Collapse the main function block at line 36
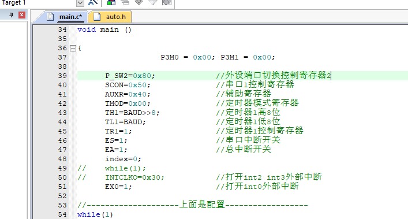Viewport: 408px width, 219px height. tap(73, 48)
